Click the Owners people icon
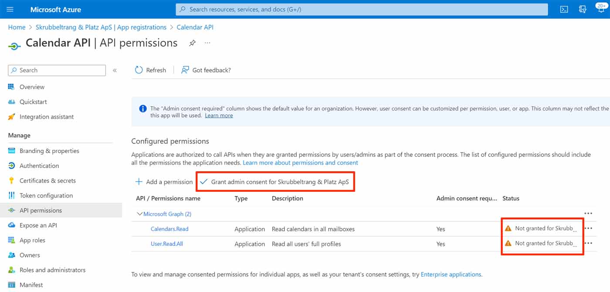 tap(12, 255)
